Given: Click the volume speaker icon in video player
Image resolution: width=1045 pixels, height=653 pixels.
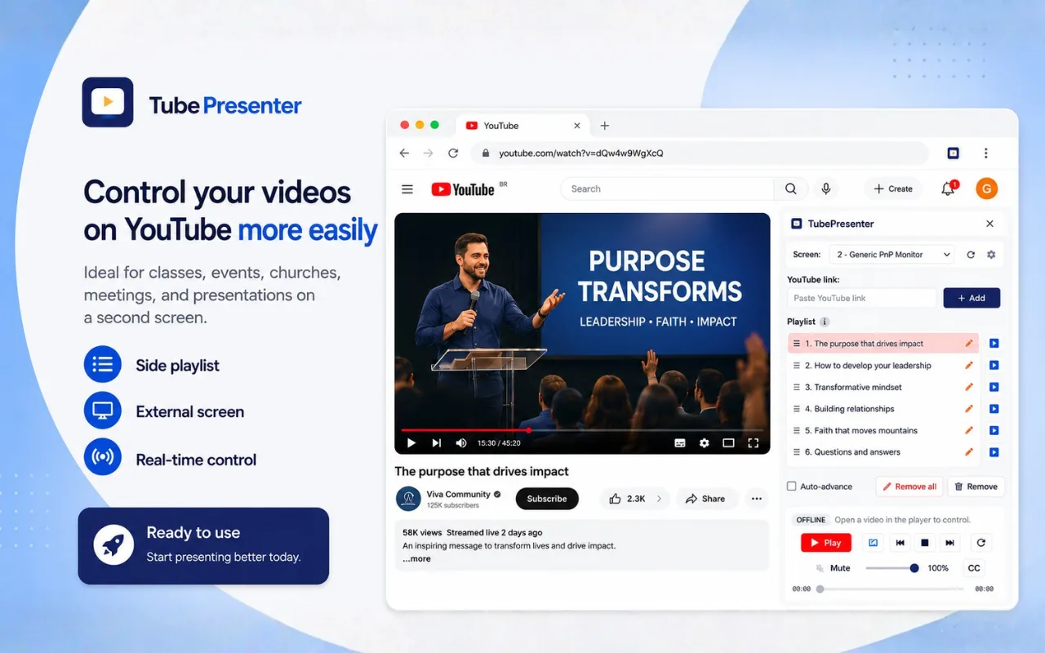Looking at the screenshot, I should coord(461,443).
